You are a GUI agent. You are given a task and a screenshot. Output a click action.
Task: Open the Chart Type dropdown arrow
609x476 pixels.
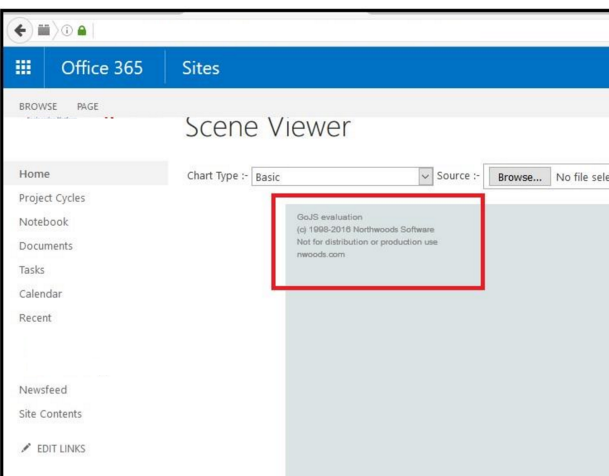point(425,177)
